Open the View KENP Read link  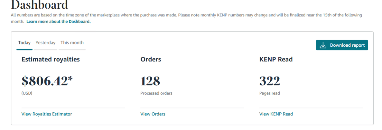(x=276, y=114)
